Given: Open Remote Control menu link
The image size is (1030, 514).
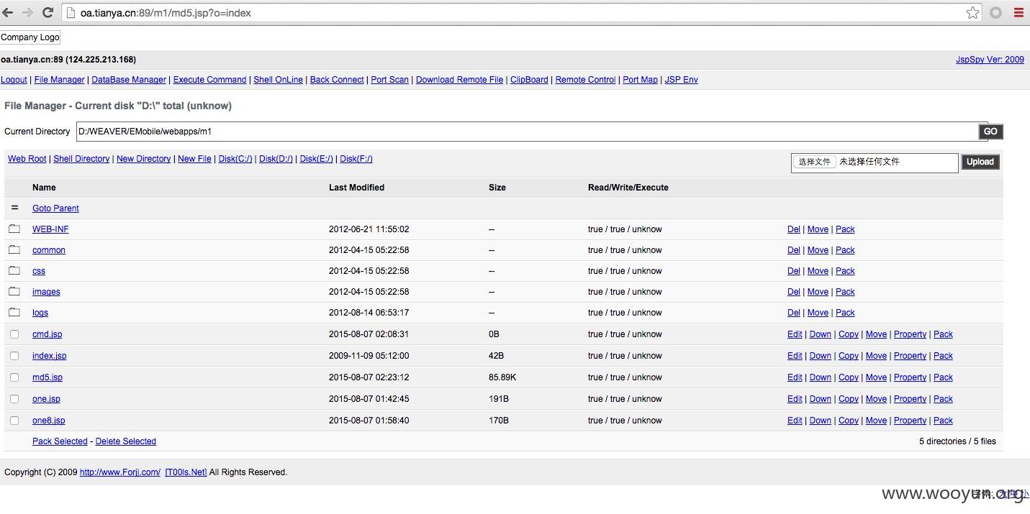Looking at the screenshot, I should (585, 80).
